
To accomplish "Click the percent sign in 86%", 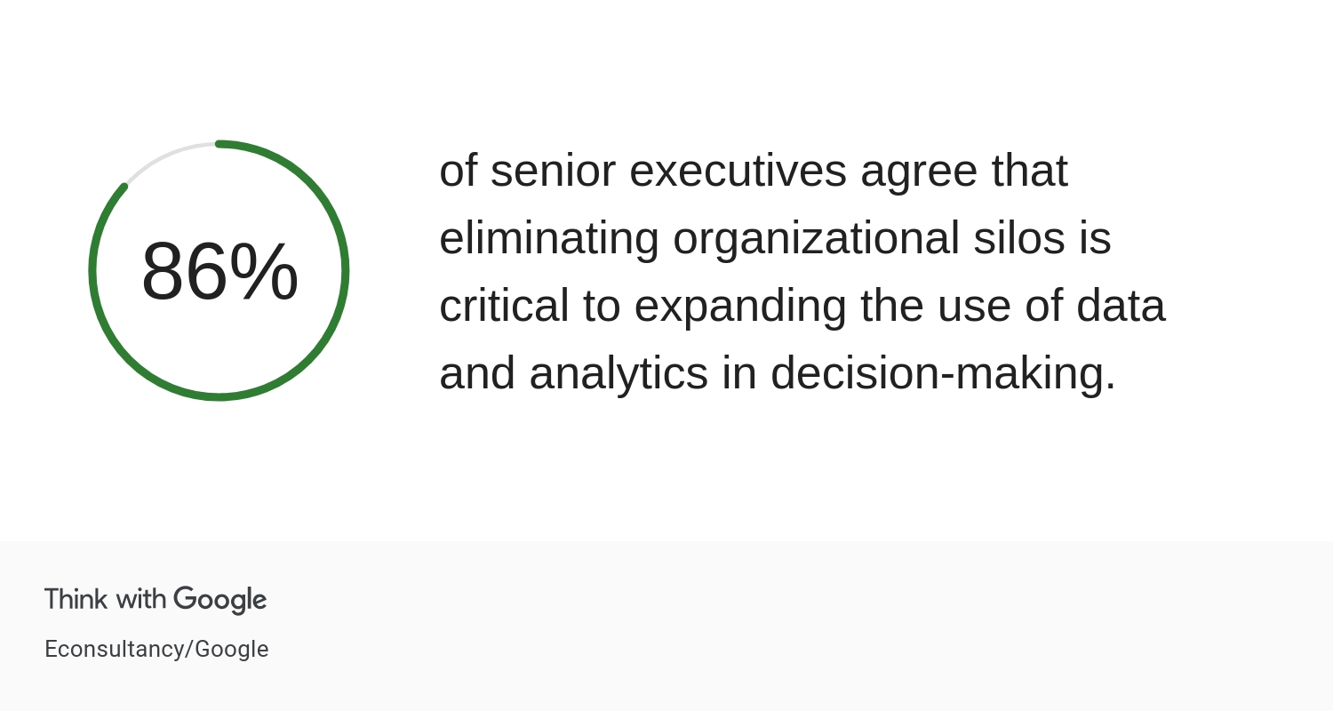I will pos(264,272).
